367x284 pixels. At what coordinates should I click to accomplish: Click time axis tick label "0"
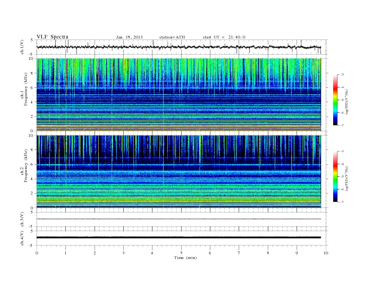pos(37,253)
